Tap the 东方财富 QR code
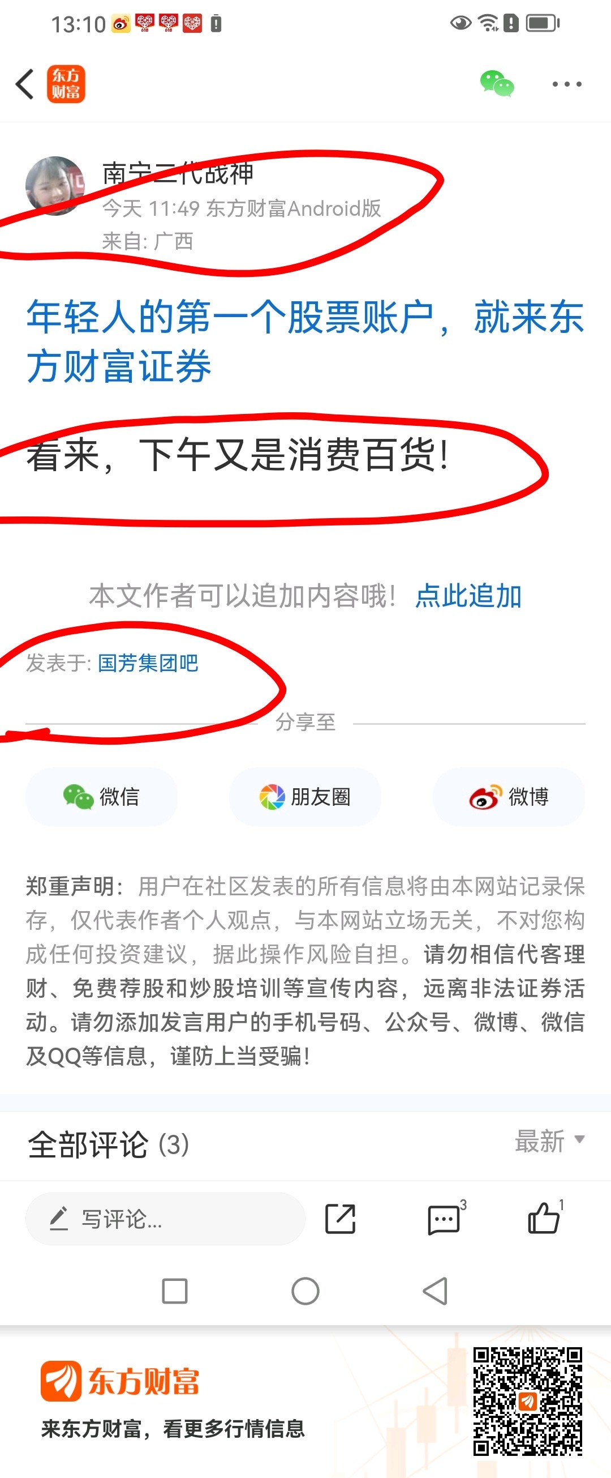This screenshot has width=611, height=1478. (528, 1401)
